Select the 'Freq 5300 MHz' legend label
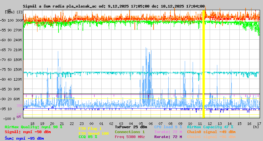The image size is (263, 141). pos(130,137)
